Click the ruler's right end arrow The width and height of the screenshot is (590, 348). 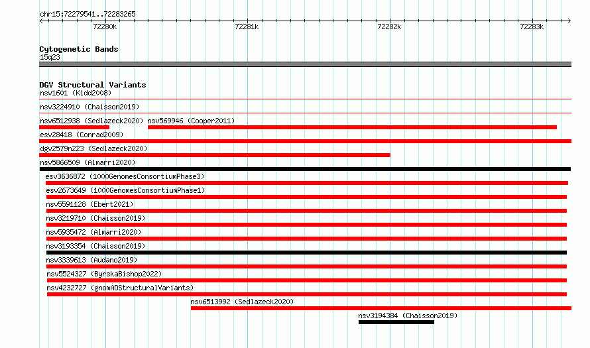click(x=569, y=21)
